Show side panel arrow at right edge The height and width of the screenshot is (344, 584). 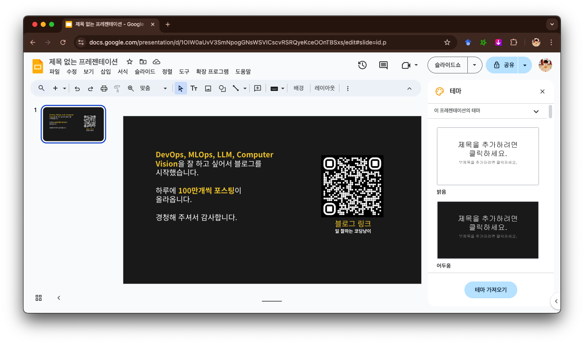click(x=556, y=301)
